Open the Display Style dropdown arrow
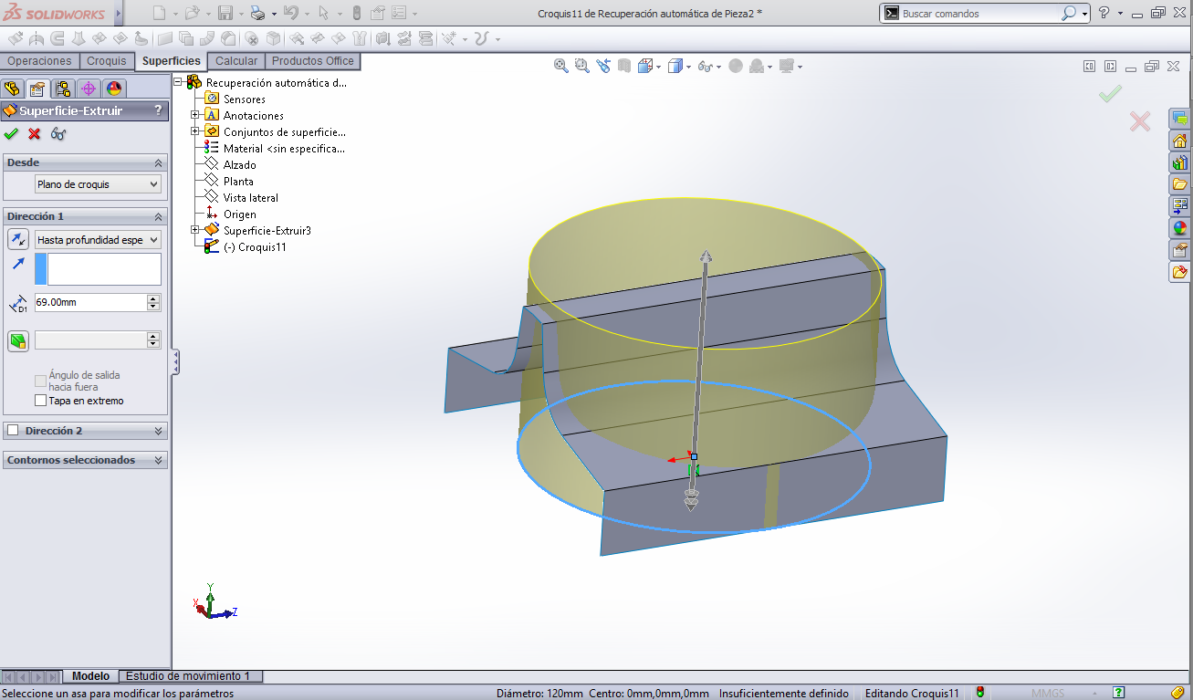The width and height of the screenshot is (1193, 700). point(688,67)
